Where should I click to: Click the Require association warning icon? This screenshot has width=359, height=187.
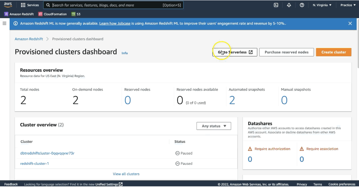302,149
